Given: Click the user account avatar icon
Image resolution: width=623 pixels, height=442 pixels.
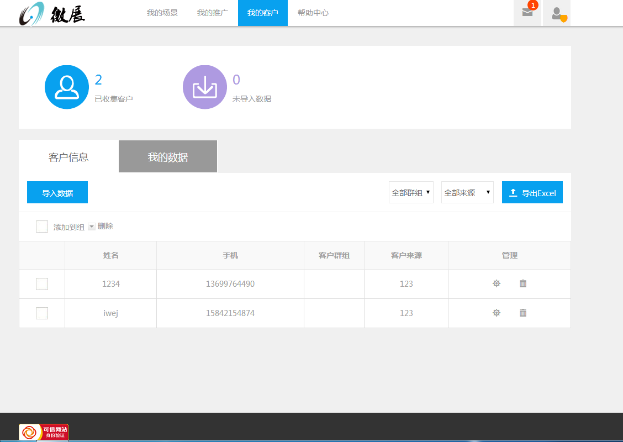Looking at the screenshot, I should click(557, 13).
